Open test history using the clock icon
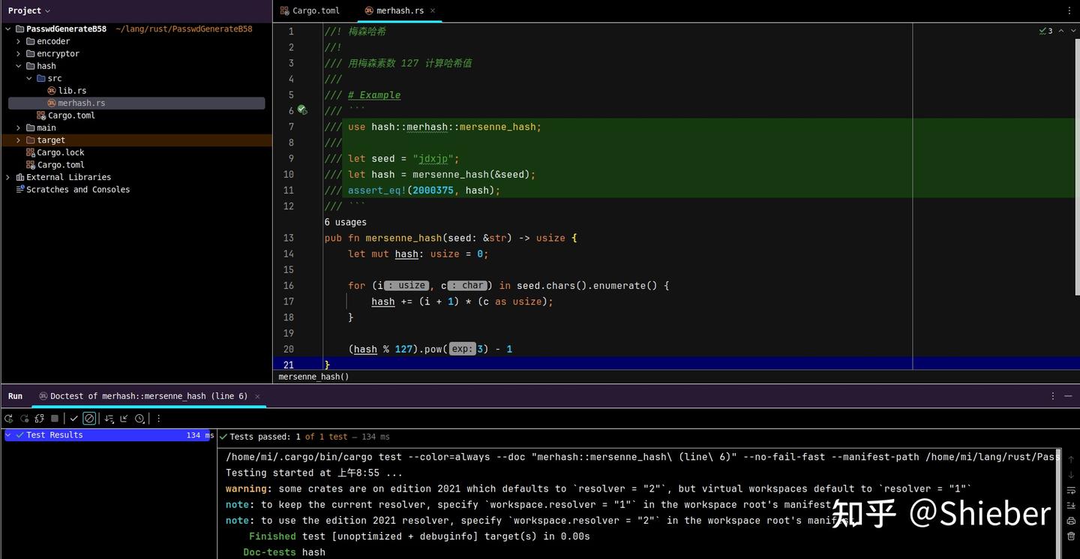 tap(139, 419)
